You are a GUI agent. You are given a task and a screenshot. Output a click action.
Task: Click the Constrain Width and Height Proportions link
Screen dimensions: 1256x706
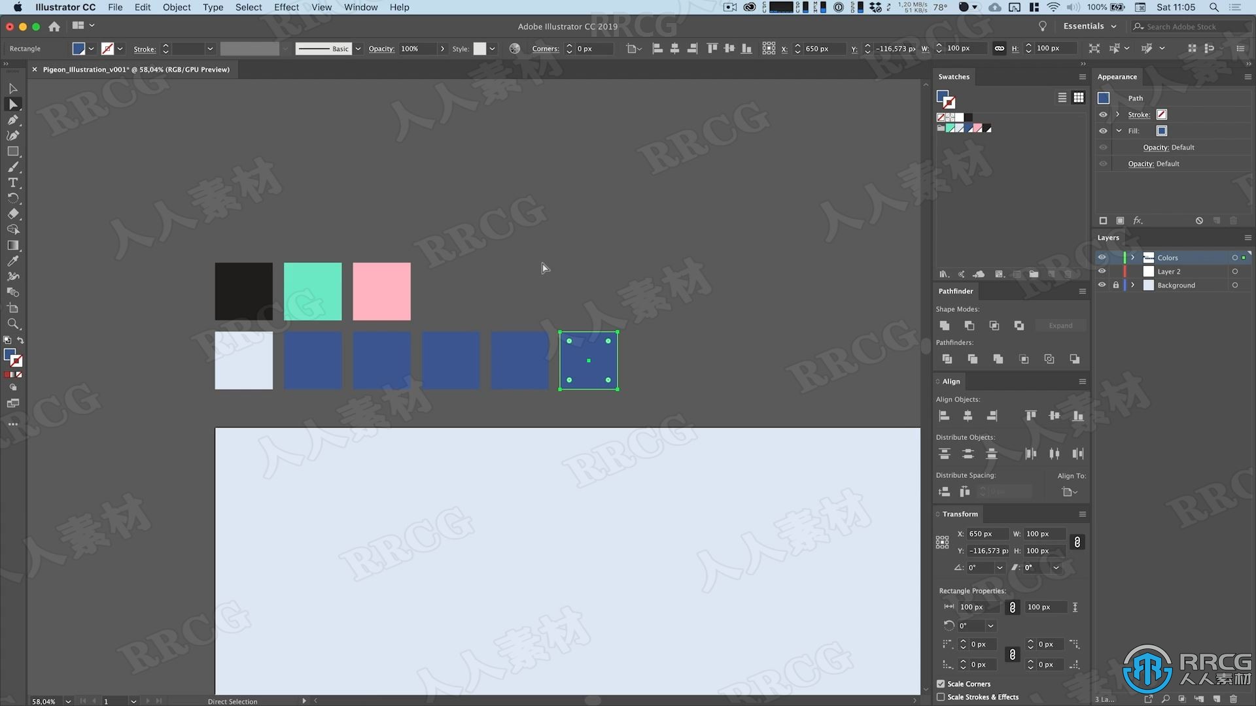(x=1077, y=543)
